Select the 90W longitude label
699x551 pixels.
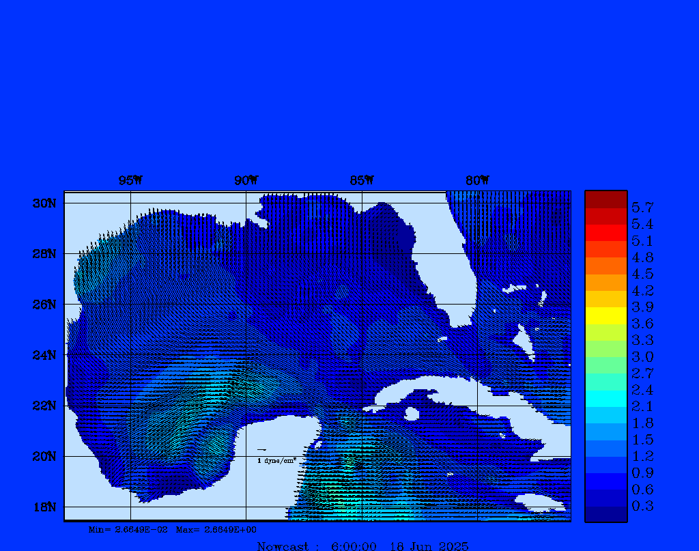point(246,180)
